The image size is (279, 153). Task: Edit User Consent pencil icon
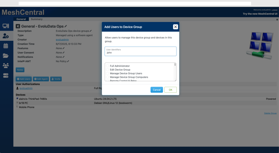(63, 53)
